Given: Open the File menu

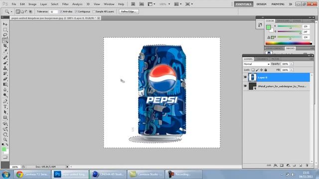Looking at the screenshot, I should tap(14, 4).
